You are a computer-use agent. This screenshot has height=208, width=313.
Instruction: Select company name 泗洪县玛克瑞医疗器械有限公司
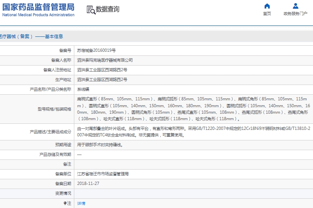[105, 60]
